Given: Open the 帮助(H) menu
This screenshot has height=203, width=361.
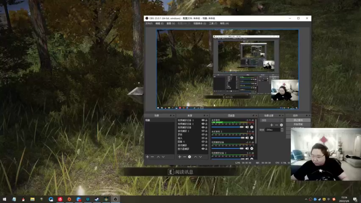Looking at the screenshot, I should coord(224,23).
